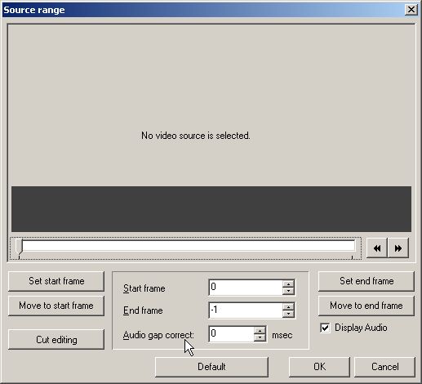Click Move to start frame
This screenshot has width=422, height=384.
click(56, 306)
